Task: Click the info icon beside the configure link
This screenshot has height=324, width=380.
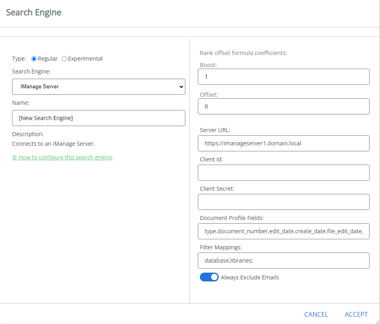Action: point(14,158)
